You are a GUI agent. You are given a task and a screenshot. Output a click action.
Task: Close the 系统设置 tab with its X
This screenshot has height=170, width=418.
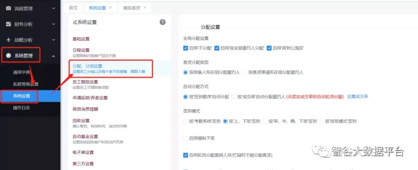pos(110,8)
